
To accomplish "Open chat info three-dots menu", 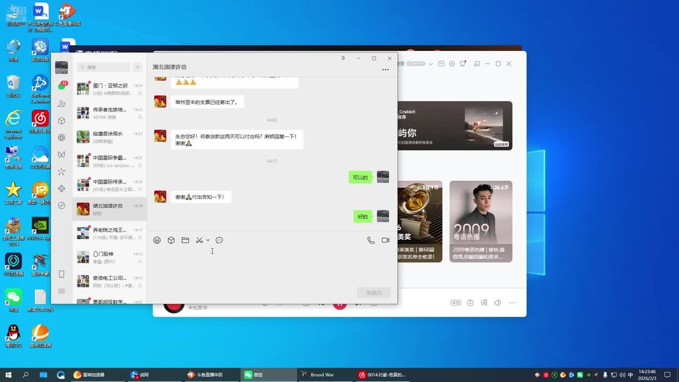I will (385, 70).
